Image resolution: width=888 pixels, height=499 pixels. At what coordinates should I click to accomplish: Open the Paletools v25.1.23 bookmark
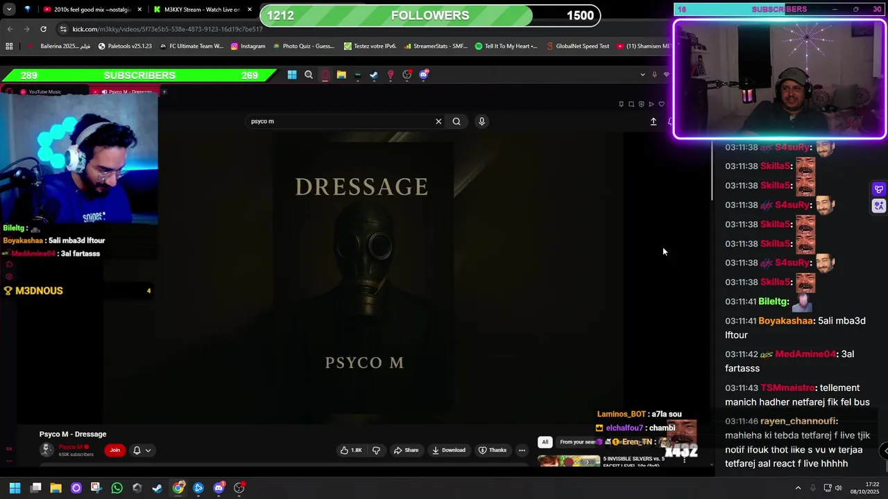click(125, 46)
